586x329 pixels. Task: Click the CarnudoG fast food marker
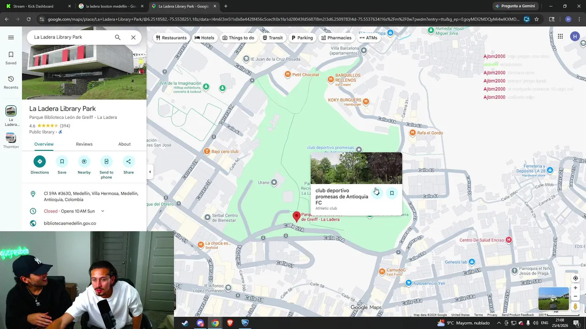coord(382,271)
